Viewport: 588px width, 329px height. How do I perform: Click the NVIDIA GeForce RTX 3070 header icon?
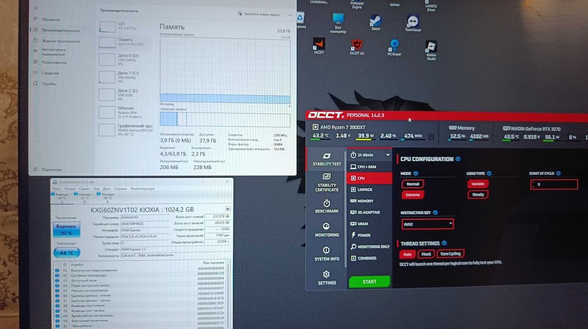tap(506, 128)
